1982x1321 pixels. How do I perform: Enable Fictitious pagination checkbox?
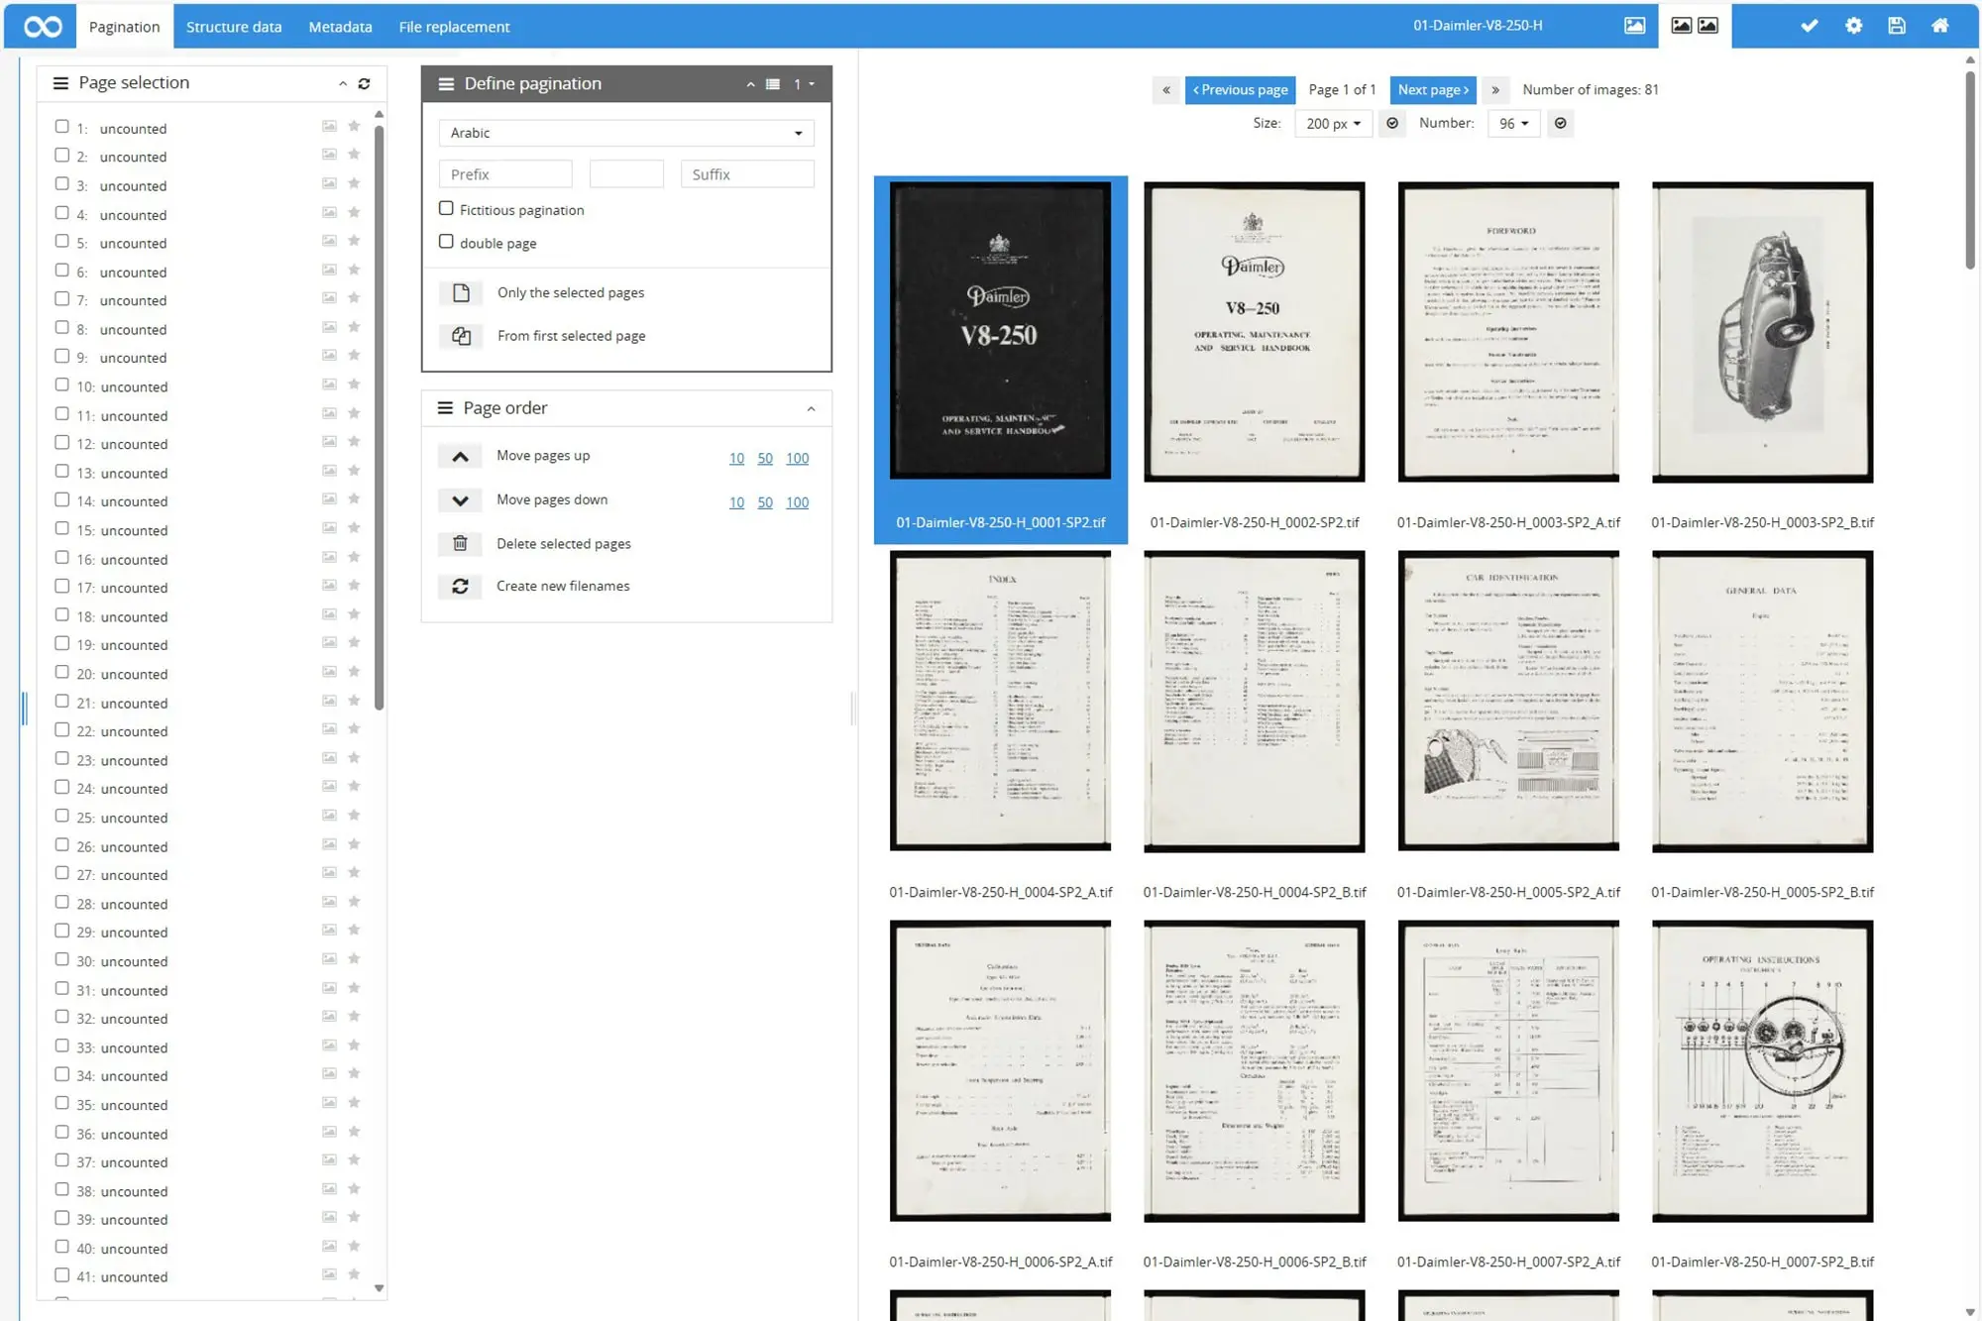(446, 209)
